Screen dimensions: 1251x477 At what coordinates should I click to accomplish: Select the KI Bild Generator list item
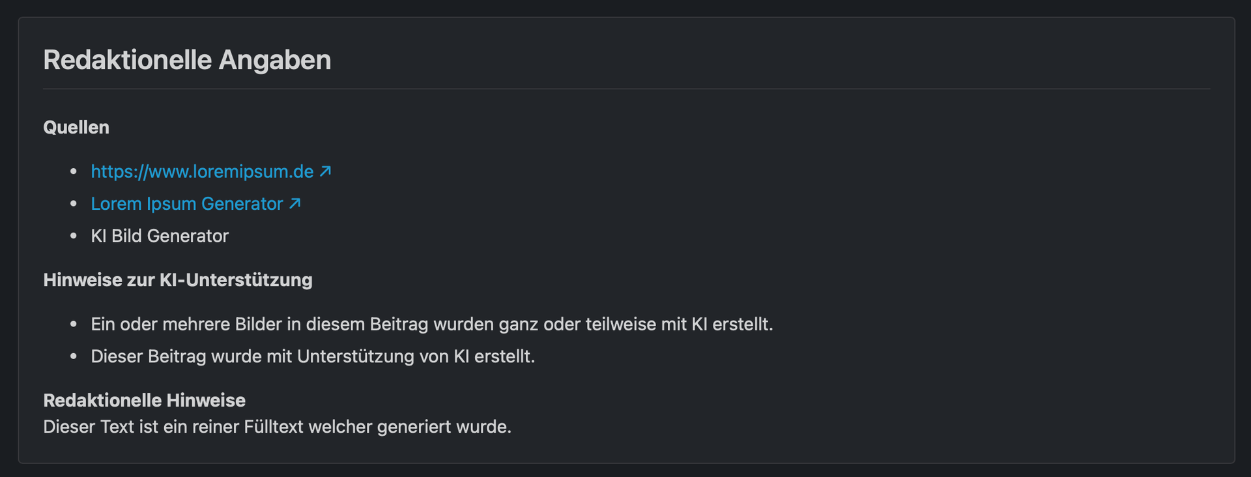160,236
